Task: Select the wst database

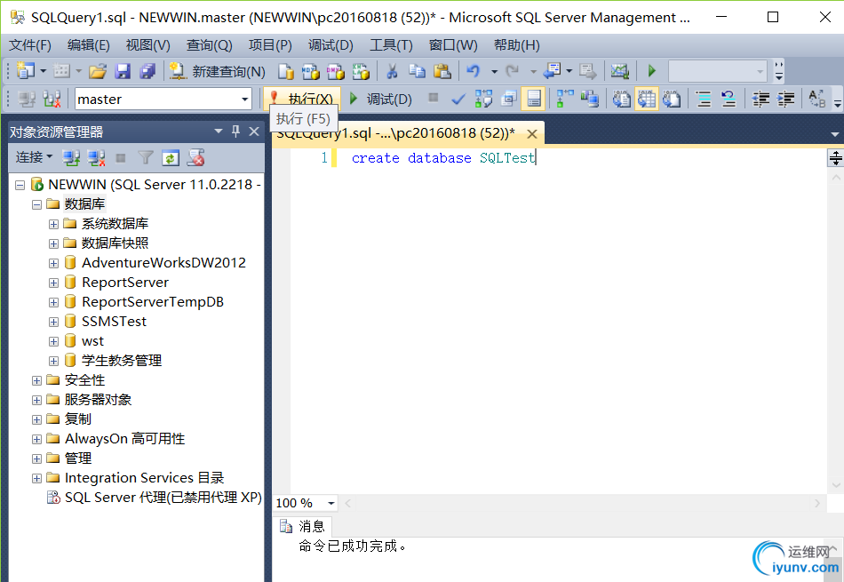Action: tap(92, 341)
